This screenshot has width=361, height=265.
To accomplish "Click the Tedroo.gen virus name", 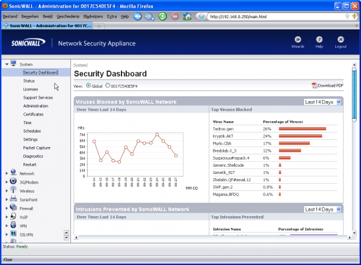I will (223, 129).
